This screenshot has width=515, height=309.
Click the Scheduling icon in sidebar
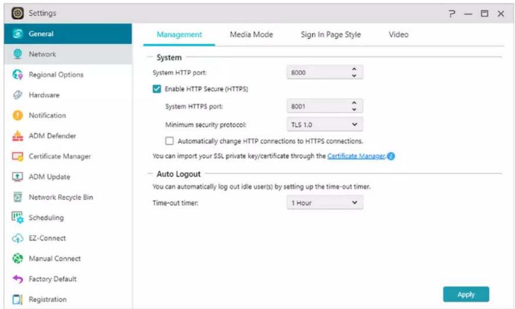tap(17, 217)
